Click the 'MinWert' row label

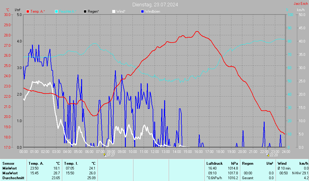point(10,168)
